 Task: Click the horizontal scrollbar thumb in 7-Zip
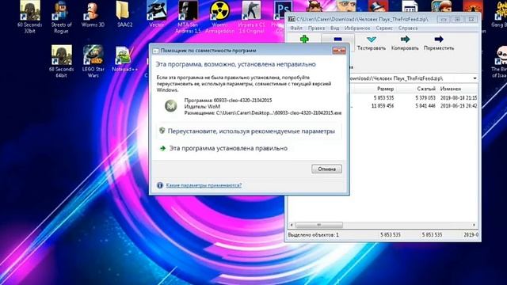click(318, 225)
